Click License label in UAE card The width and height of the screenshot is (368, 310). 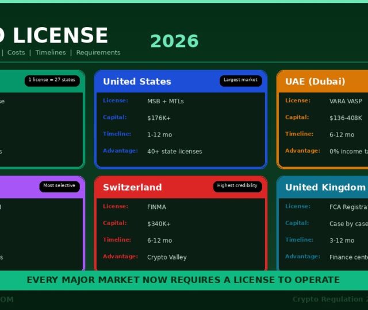[298, 100]
